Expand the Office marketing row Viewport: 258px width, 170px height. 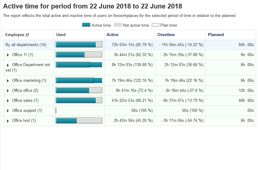[8, 81]
